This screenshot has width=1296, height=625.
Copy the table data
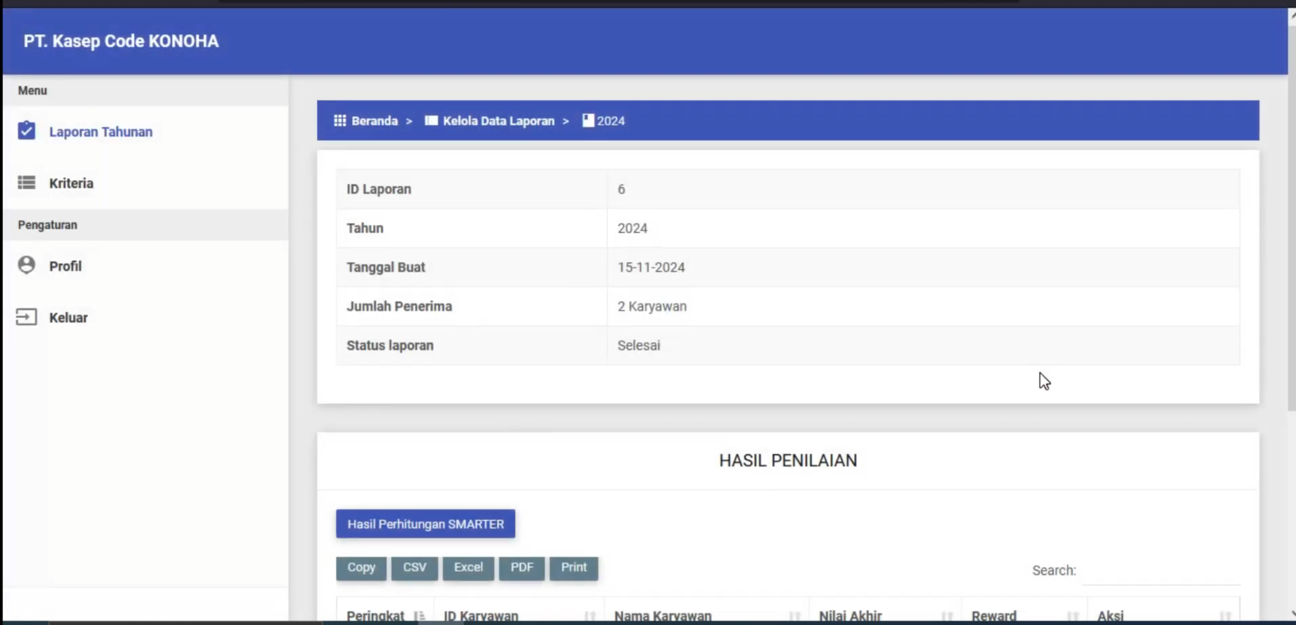point(361,568)
